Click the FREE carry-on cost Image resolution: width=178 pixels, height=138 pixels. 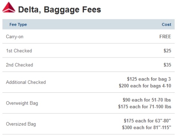coord(165,37)
